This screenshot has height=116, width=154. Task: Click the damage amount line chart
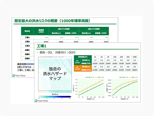click(123, 88)
